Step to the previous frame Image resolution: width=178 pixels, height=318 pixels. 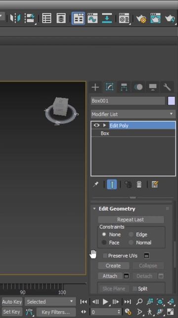click(x=95, y=302)
